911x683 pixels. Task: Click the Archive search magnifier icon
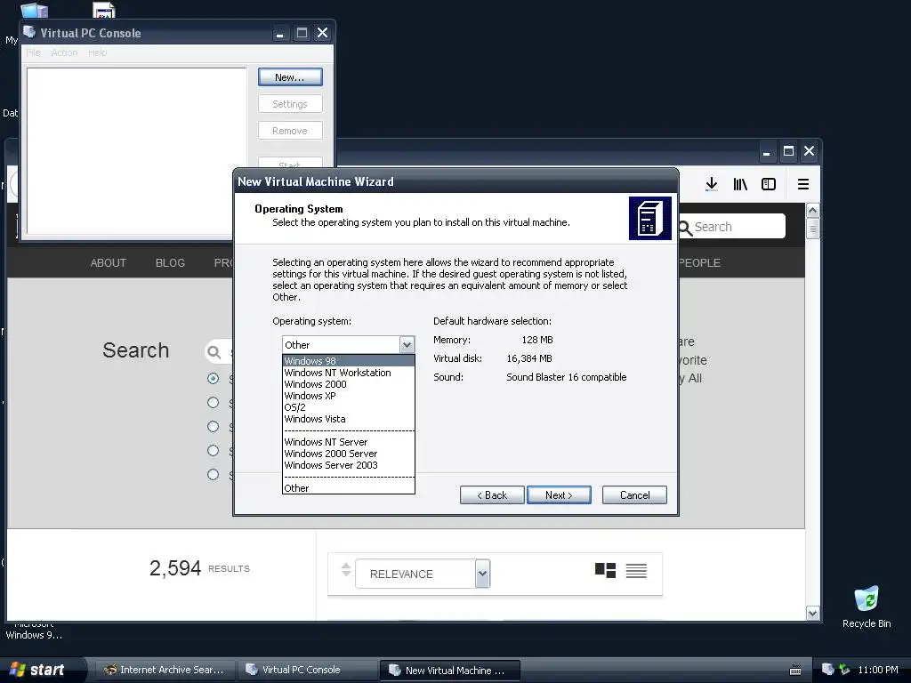[x=214, y=352]
